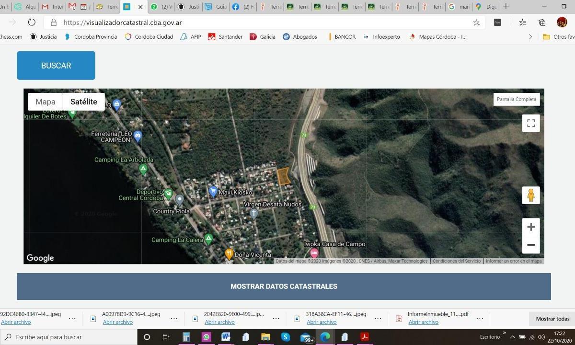The height and width of the screenshot is (345, 575).
Task: Open the Mapas Córdoba bookmark
Action: [437, 37]
